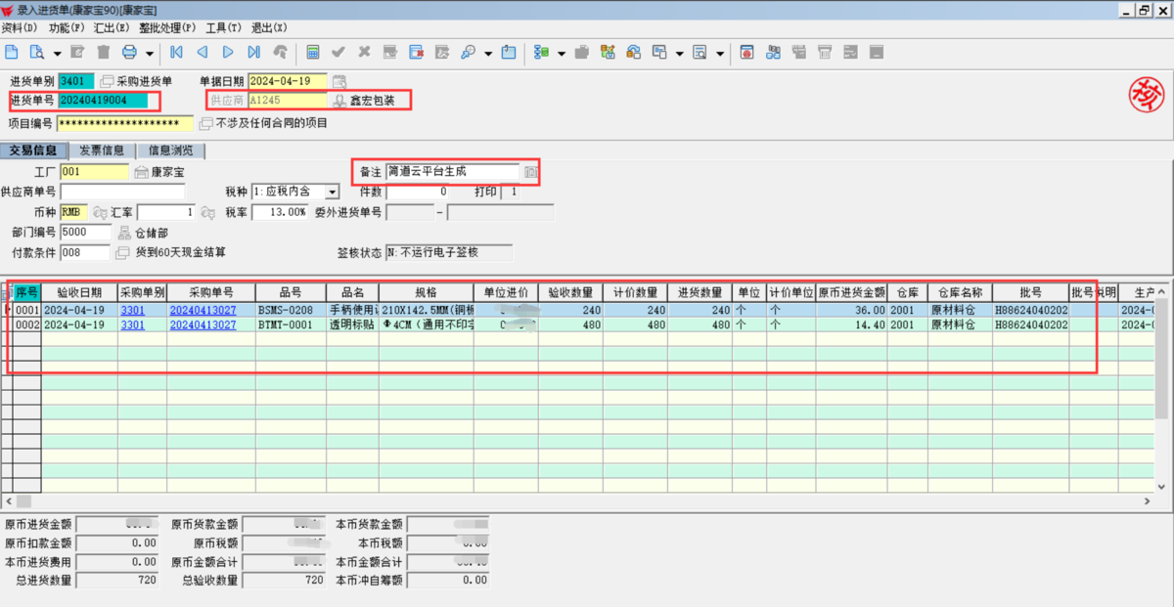Image resolution: width=1174 pixels, height=607 pixels.
Task: Open the 资料(D) menu
Action: tap(20, 27)
